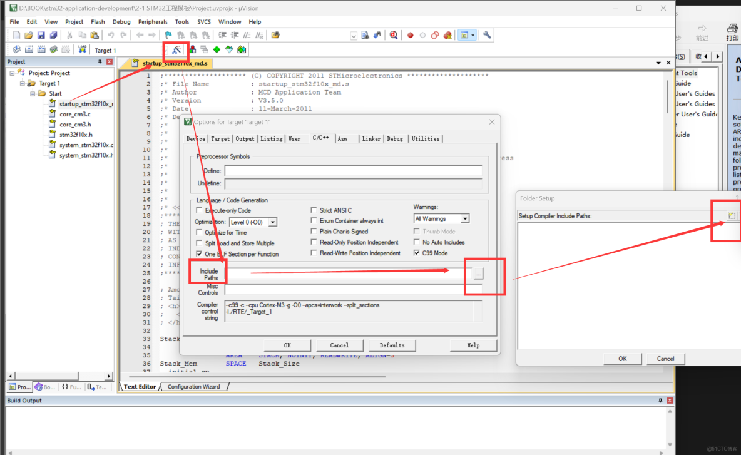741x455 pixels.
Task: Click the Download LOAD icon
Action: click(x=83, y=49)
